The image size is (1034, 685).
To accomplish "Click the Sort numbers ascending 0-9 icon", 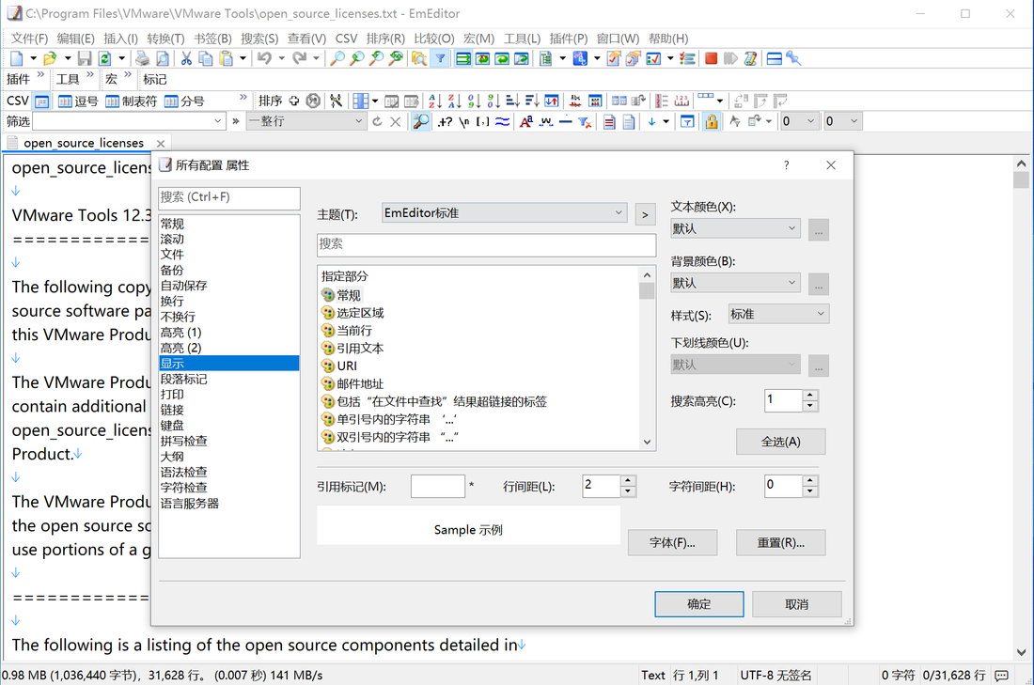I will tap(474, 101).
